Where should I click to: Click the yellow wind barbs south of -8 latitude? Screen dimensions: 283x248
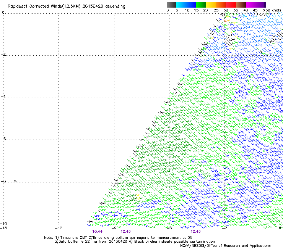tap(138, 196)
